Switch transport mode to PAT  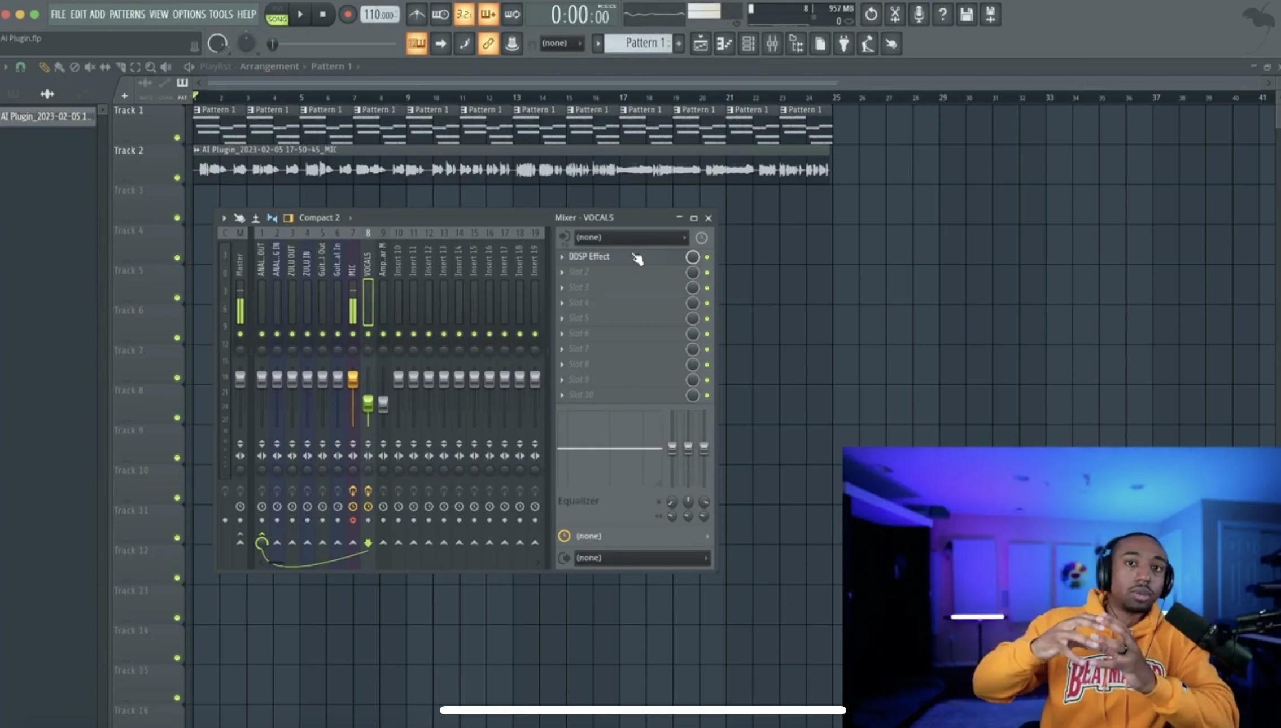click(277, 7)
